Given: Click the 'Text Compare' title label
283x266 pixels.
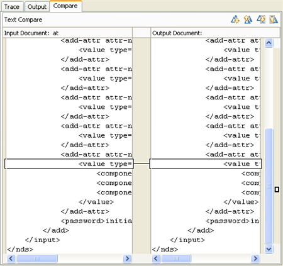Looking at the screenshot, I should (x=23, y=19).
